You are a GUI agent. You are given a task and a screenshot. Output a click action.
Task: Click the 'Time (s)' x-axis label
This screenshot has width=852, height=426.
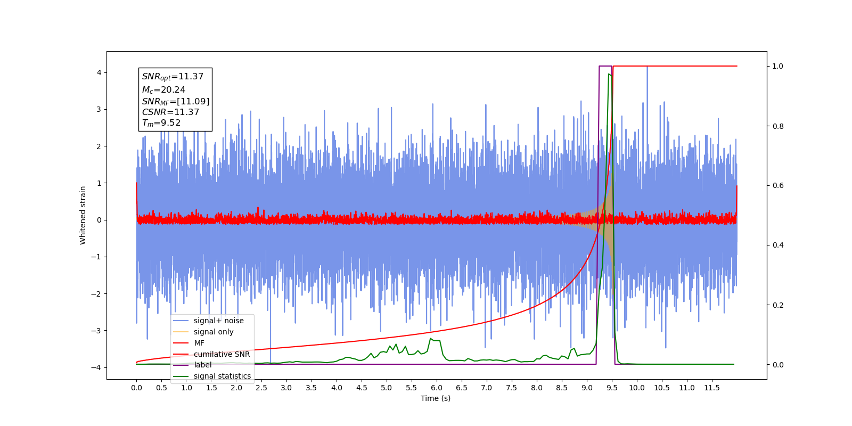[x=436, y=398]
